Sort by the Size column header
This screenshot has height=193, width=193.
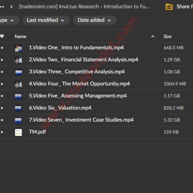[x=168, y=37]
